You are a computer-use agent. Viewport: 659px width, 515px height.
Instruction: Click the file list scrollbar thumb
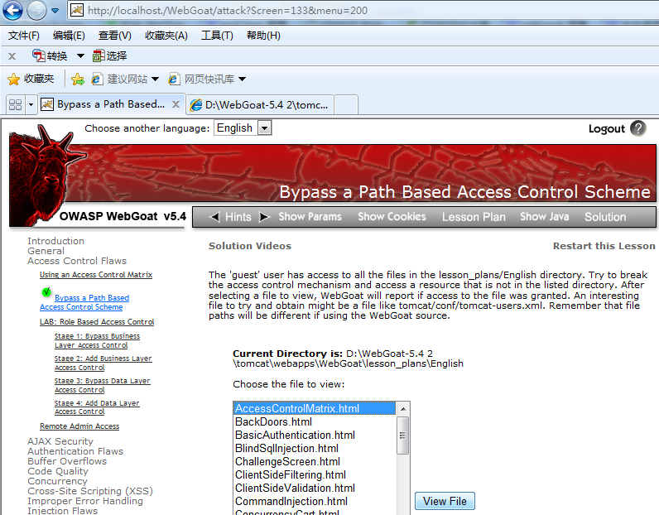pyautogui.click(x=402, y=436)
